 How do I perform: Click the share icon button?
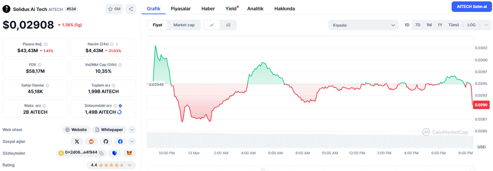130,9
